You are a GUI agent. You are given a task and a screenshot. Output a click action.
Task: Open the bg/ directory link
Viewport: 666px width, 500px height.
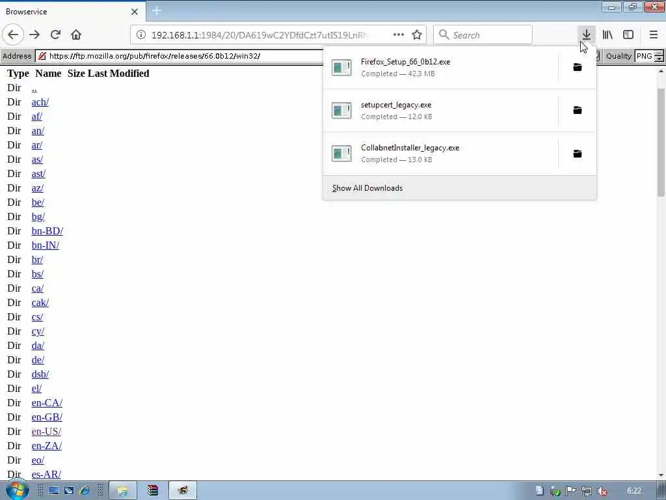pyautogui.click(x=38, y=217)
